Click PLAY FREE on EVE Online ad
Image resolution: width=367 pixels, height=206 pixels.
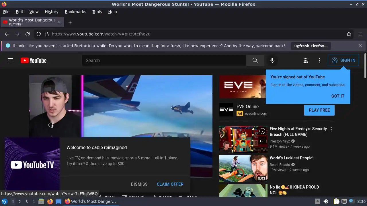pos(319,110)
